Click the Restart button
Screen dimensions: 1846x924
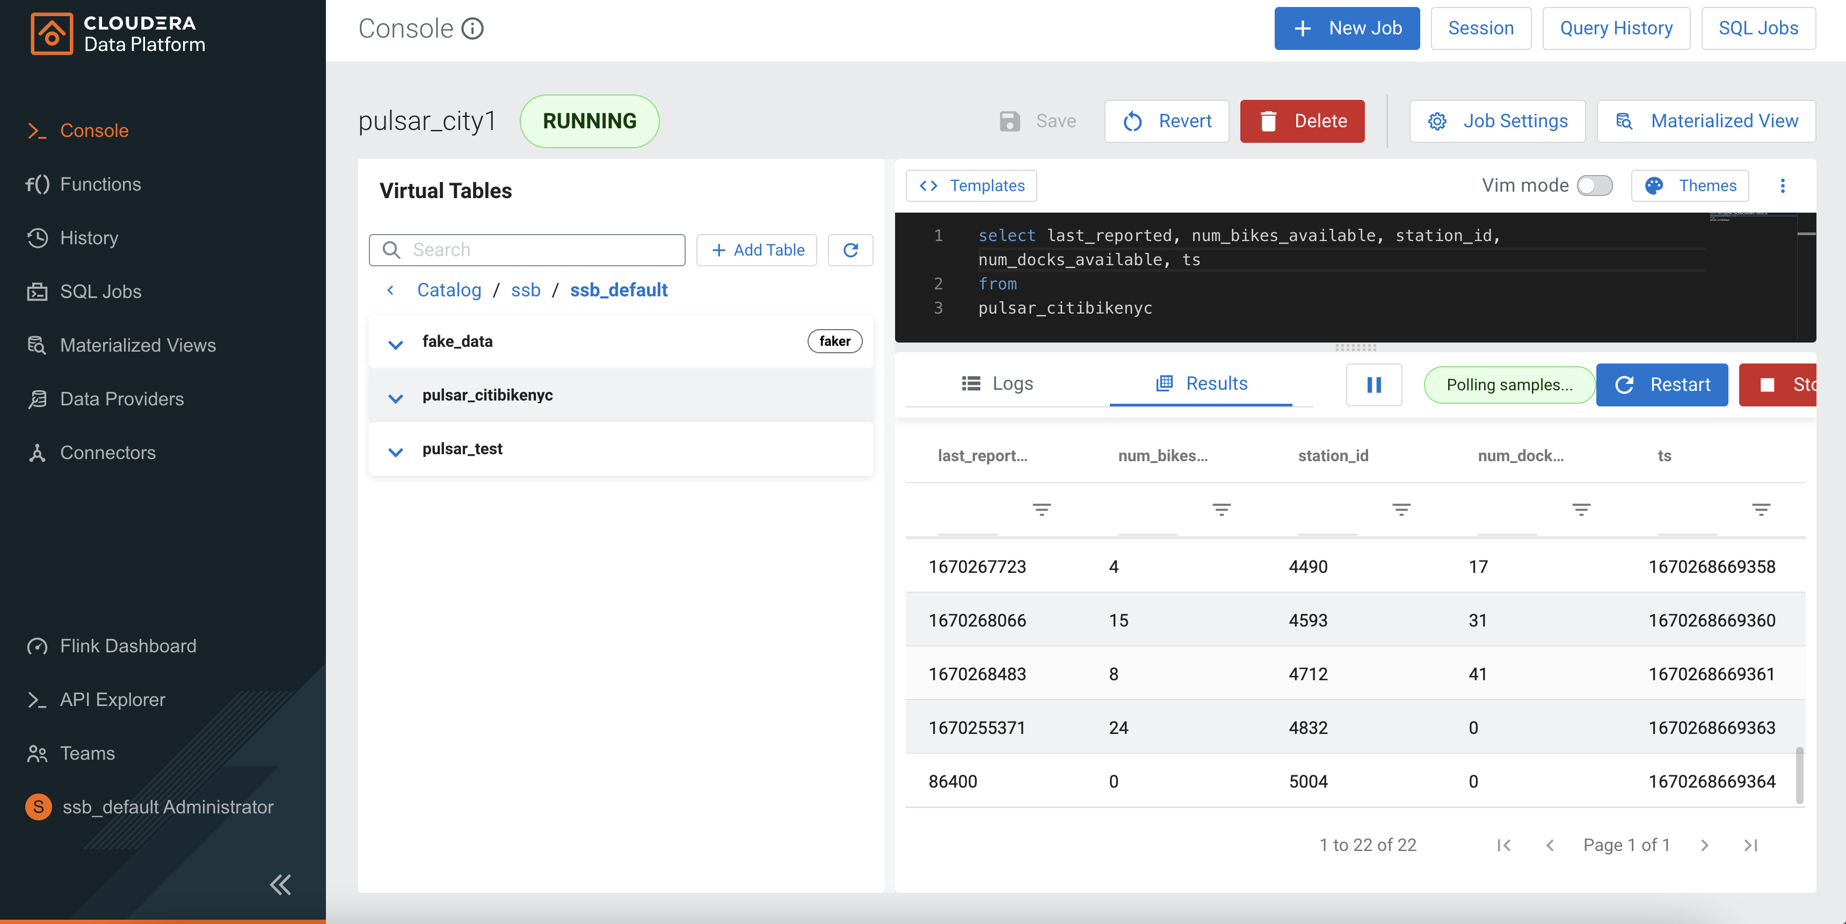(1662, 385)
